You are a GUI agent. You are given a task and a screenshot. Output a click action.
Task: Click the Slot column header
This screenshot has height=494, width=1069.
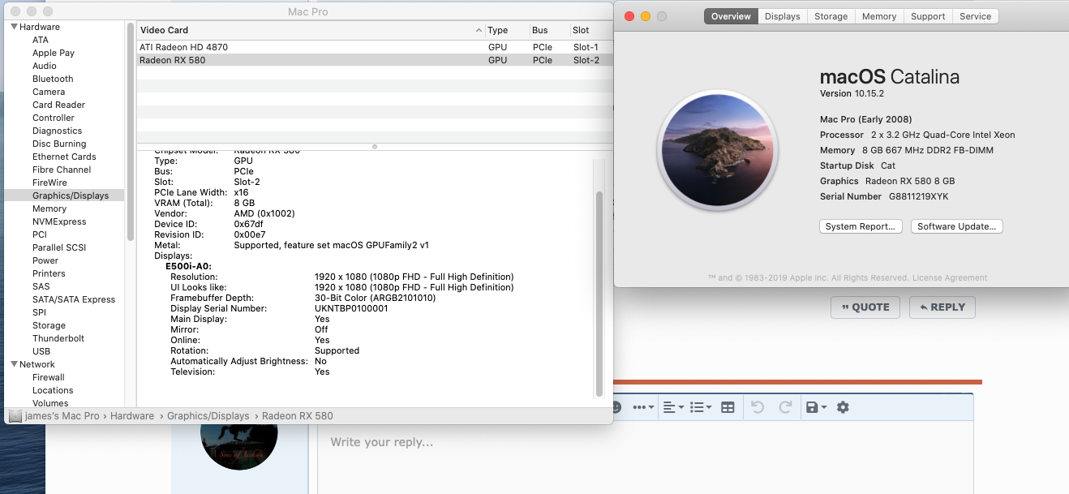[590, 30]
